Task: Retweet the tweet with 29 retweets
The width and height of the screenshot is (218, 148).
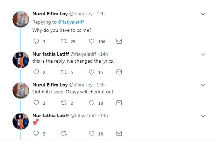Action: (x=64, y=41)
